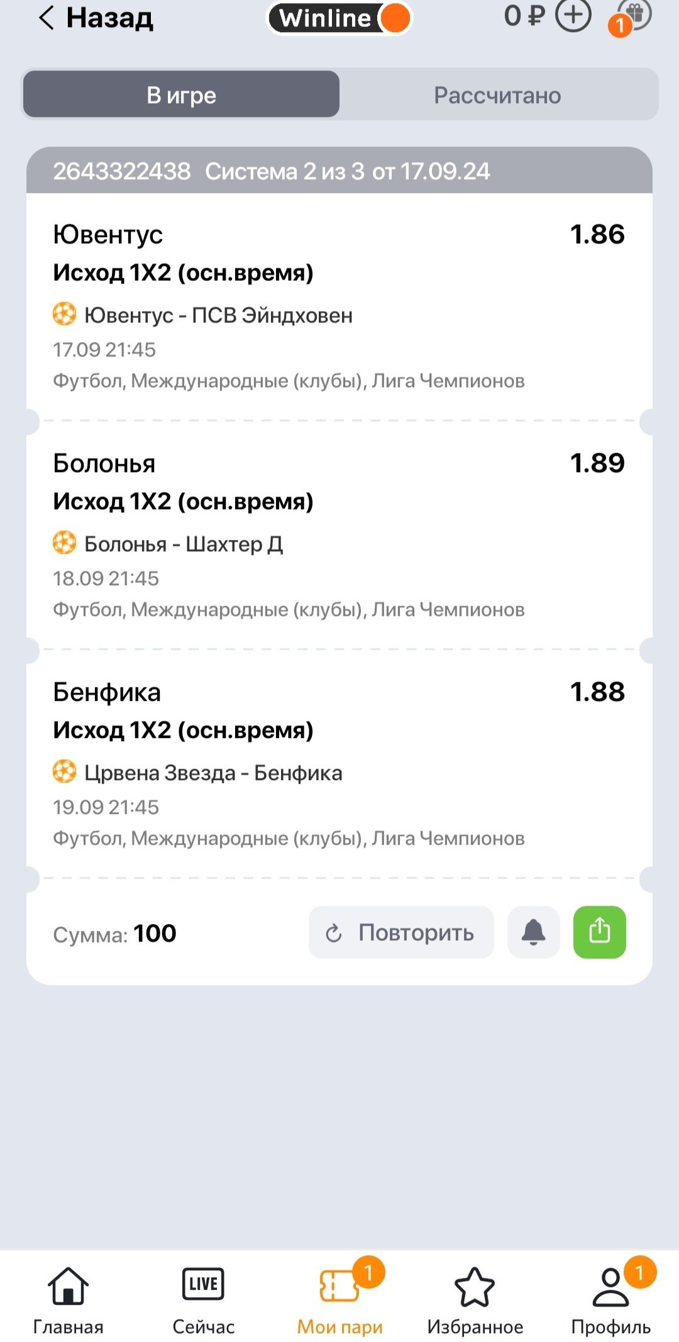Tap the bell notification icon
679x1342 pixels.
pos(533,932)
